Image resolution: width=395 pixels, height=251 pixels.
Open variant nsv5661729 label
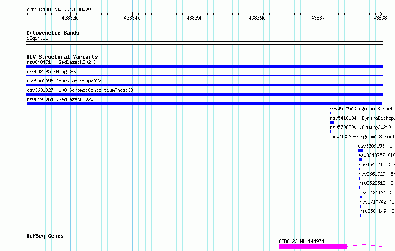[x=377, y=174]
